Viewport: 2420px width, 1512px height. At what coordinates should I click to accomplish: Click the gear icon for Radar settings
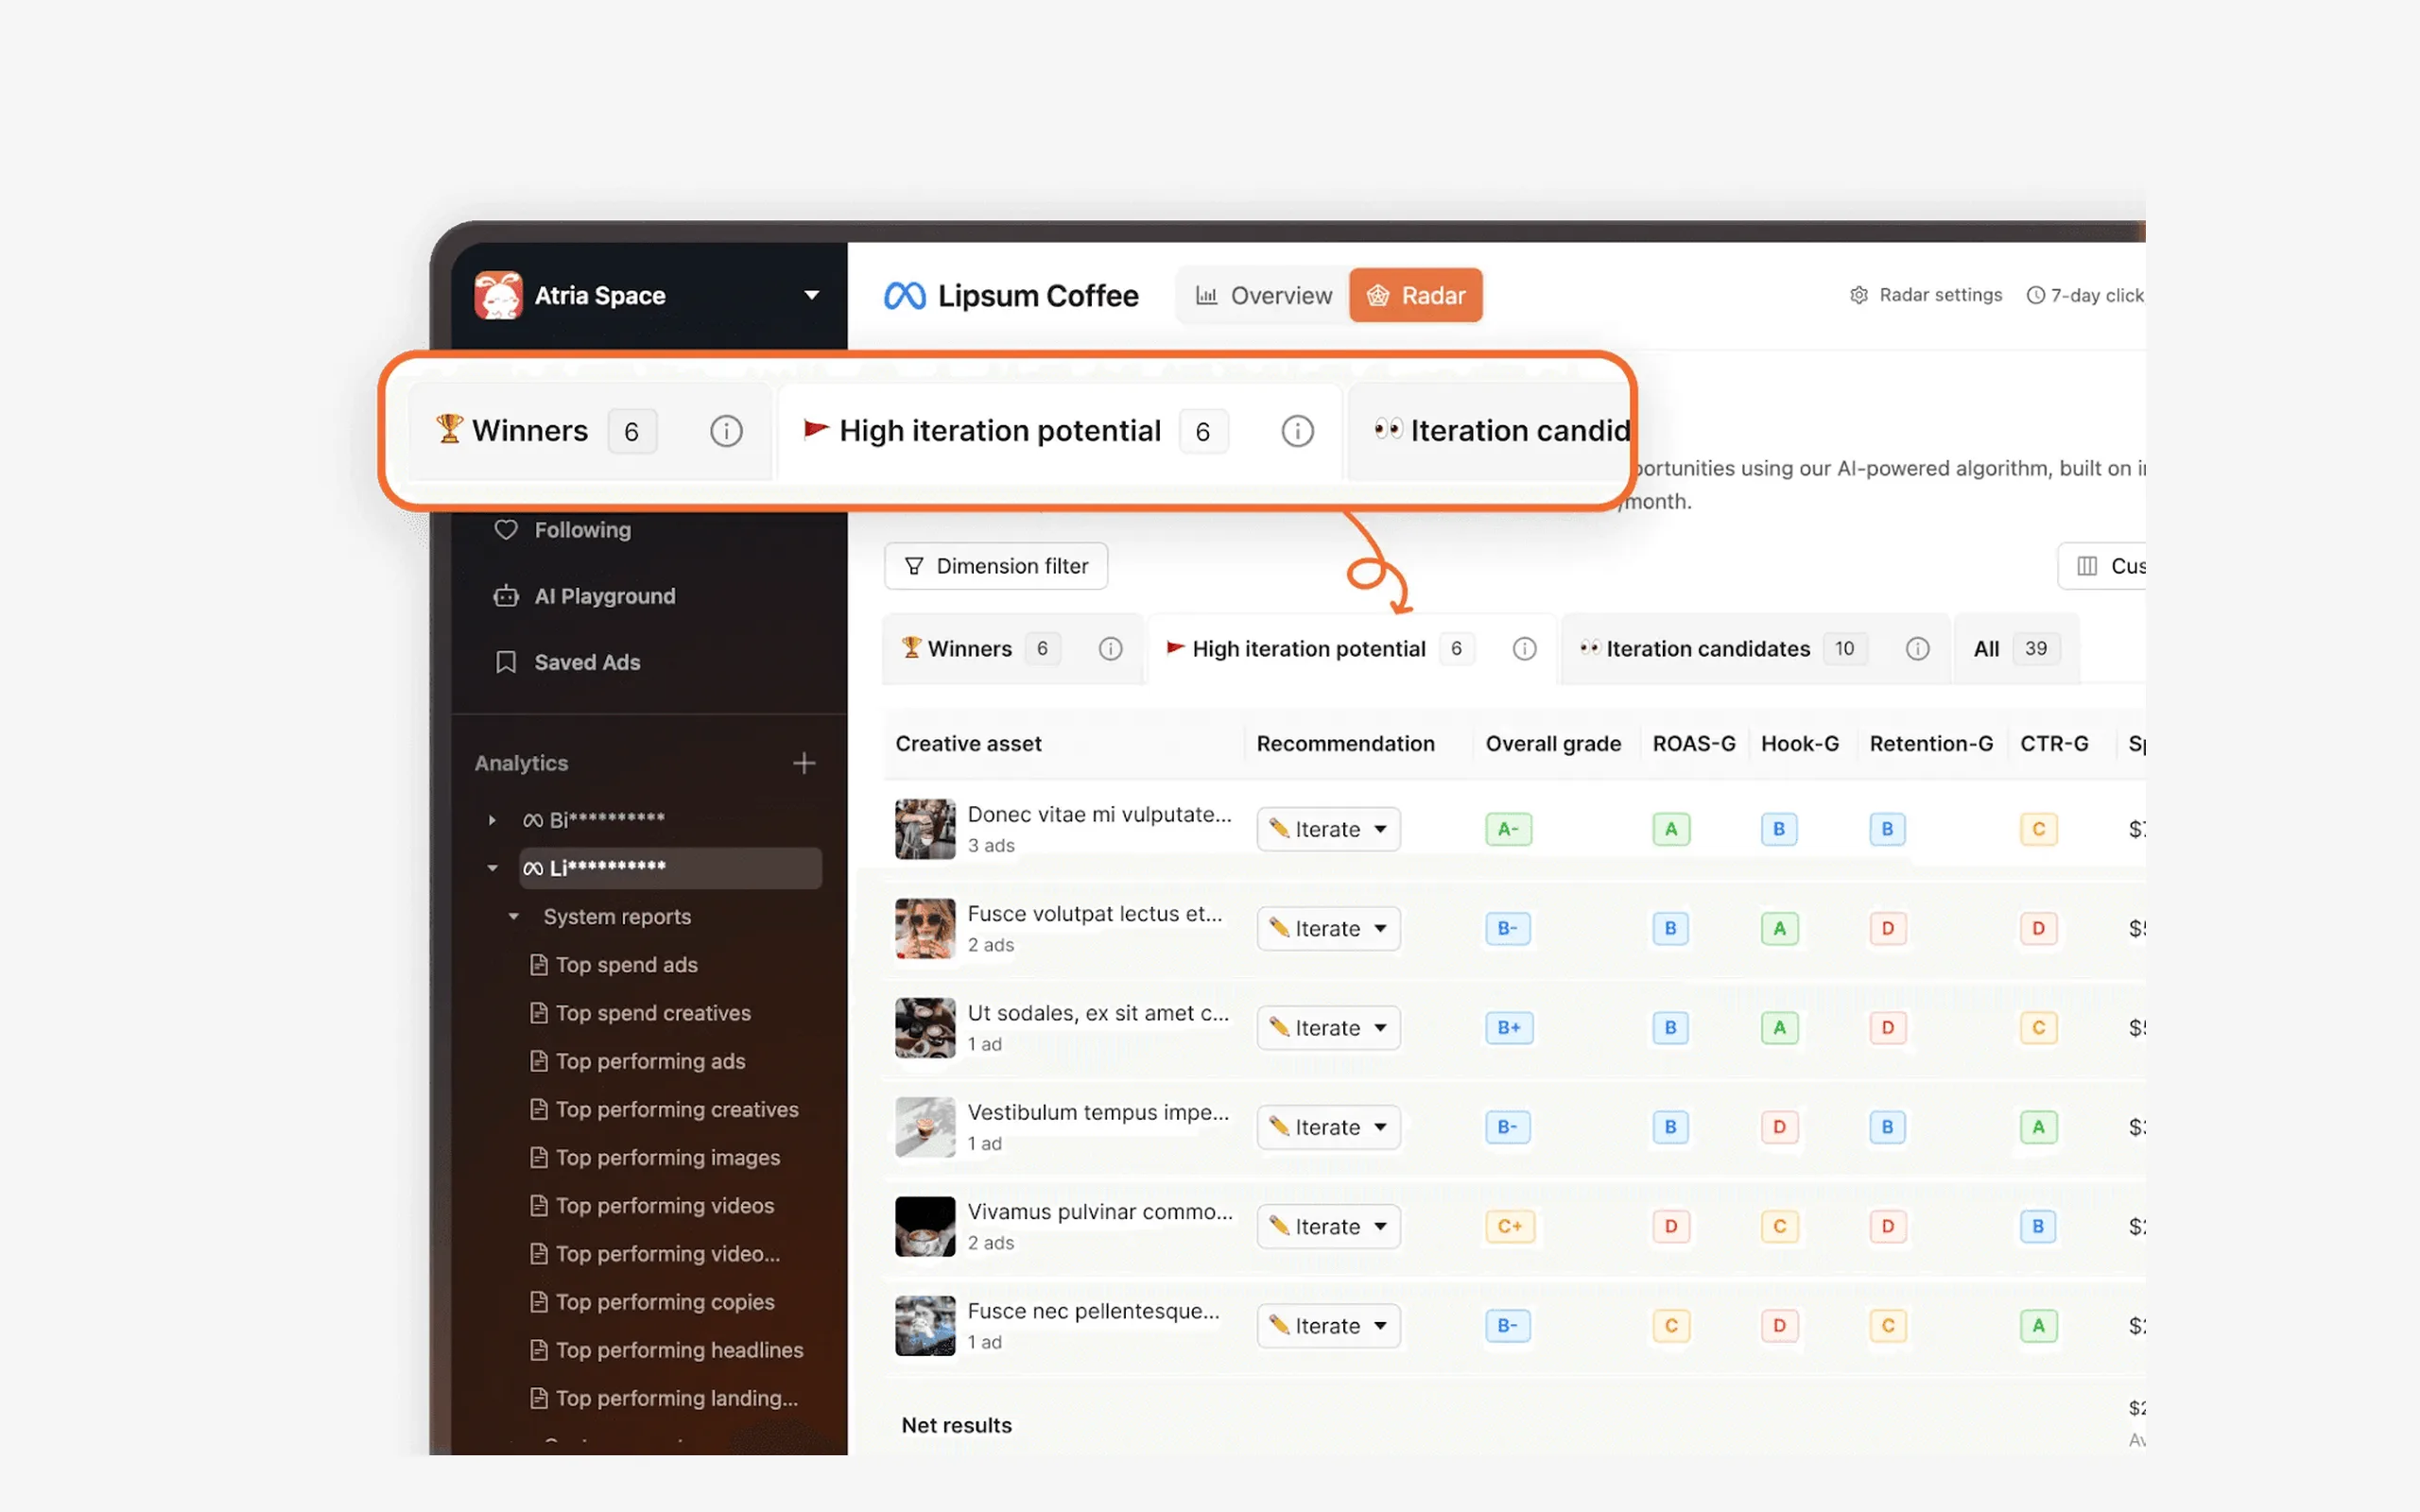[x=1859, y=295]
